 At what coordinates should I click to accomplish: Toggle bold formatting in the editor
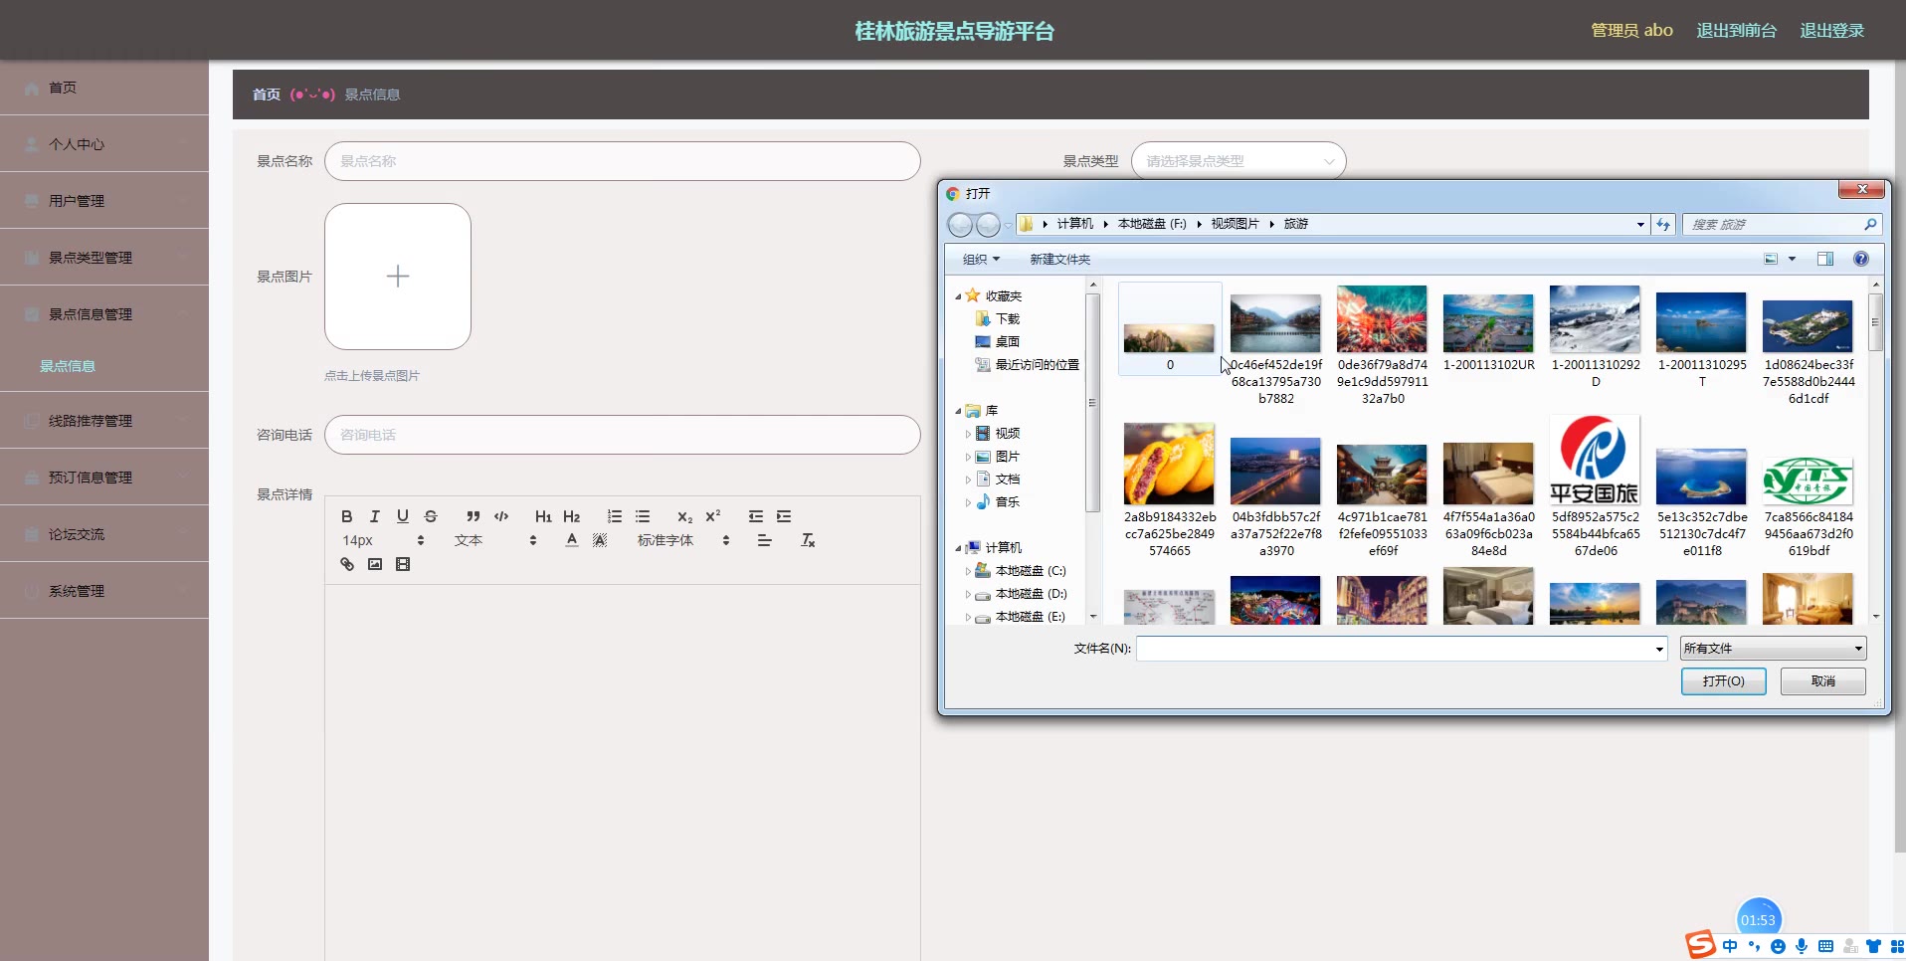point(346,516)
